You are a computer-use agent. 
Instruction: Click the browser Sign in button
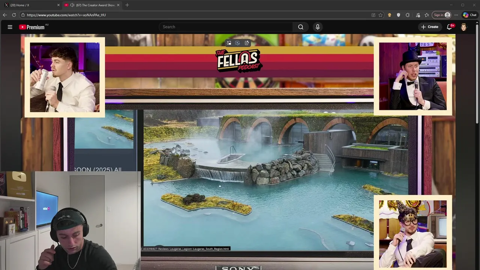[442, 15]
